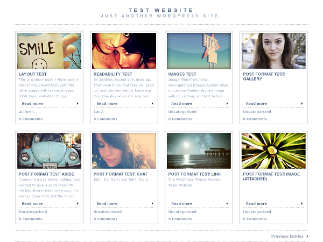
Task: Click the Readability Test post thumbnail
Action: point(124,51)
